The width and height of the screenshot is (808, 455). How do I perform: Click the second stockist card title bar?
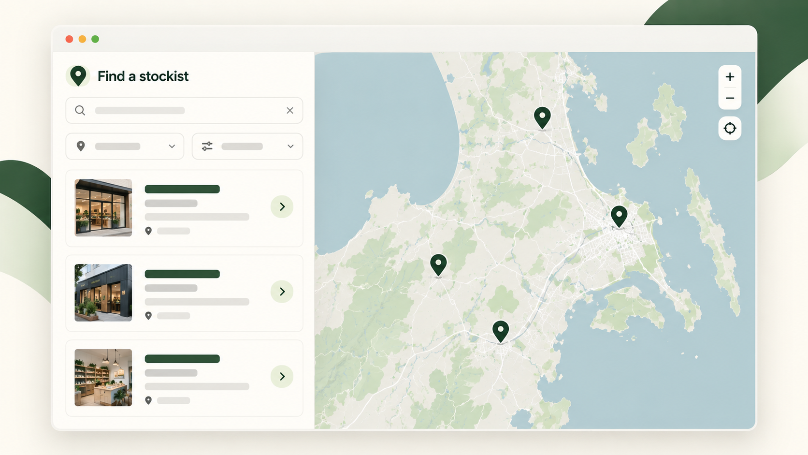click(x=182, y=274)
